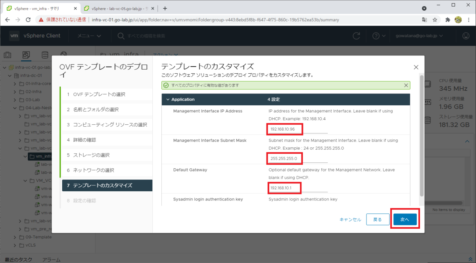Click the 次へ button
This screenshot has height=263, width=476.
405,219
